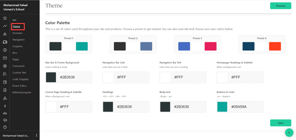Click Preset 4 orange color block
Image resolution: width=296 pixels, height=140 pixels.
[x=275, y=46]
